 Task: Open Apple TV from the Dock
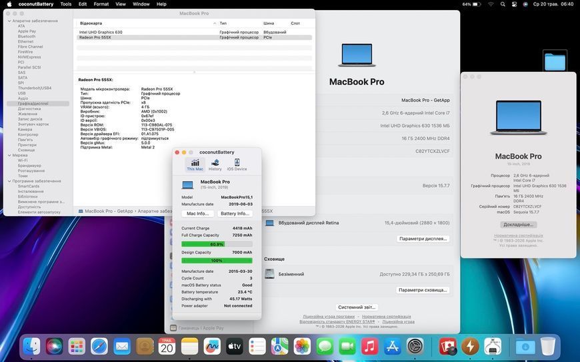(235, 347)
